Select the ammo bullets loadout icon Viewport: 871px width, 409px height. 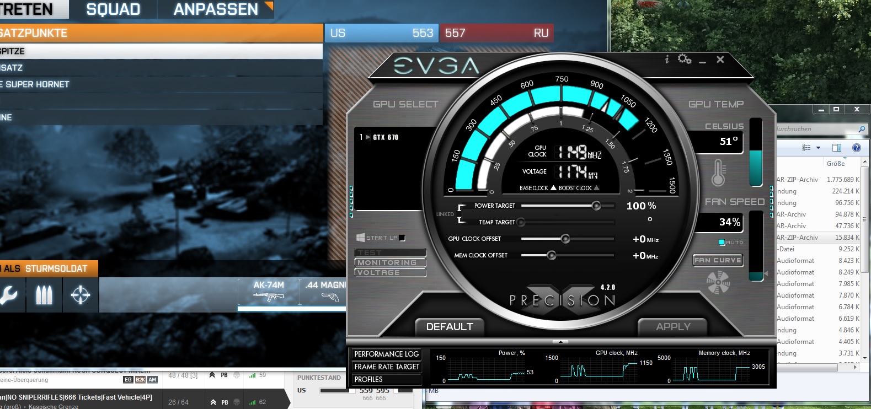pyautogui.click(x=44, y=295)
